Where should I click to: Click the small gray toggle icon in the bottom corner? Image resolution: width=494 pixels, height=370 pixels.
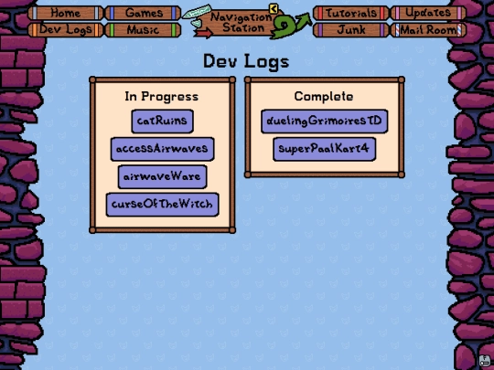[485, 361]
